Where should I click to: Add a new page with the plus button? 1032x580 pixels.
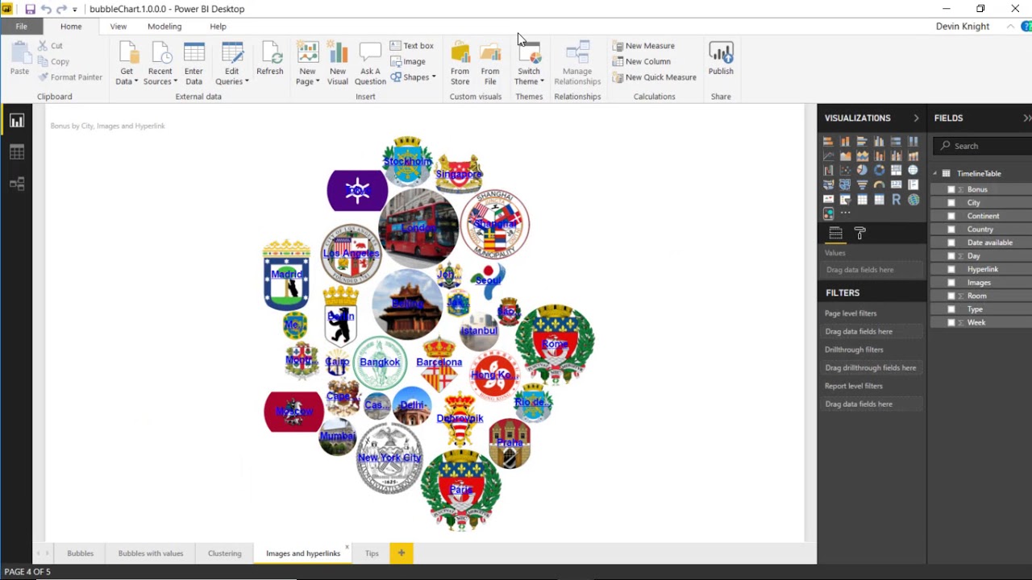click(402, 553)
